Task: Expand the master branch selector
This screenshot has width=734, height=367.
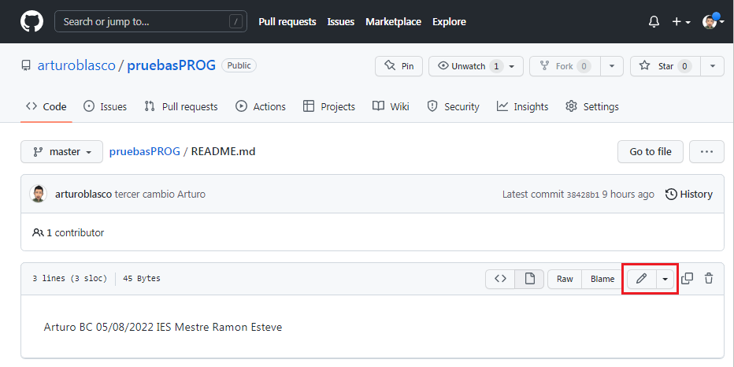Action: point(61,152)
